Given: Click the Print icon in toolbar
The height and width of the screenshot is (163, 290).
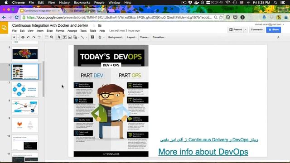Looking at the screenshot, I should point(23,37).
